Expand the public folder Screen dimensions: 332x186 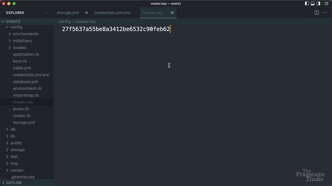[16, 143]
